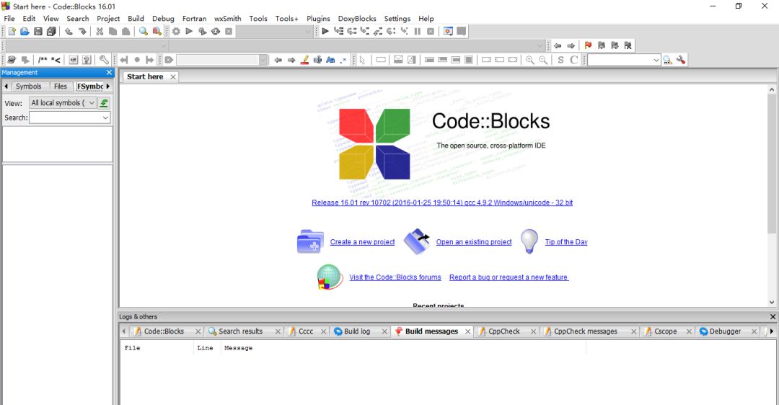Screen dimensions: 779x405
Task: Click the Zoom in magnifier icon
Action: (x=530, y=60)
